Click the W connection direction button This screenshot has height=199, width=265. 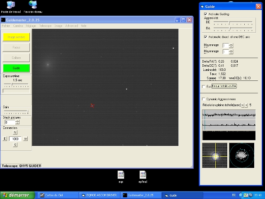tap(25, 139)
